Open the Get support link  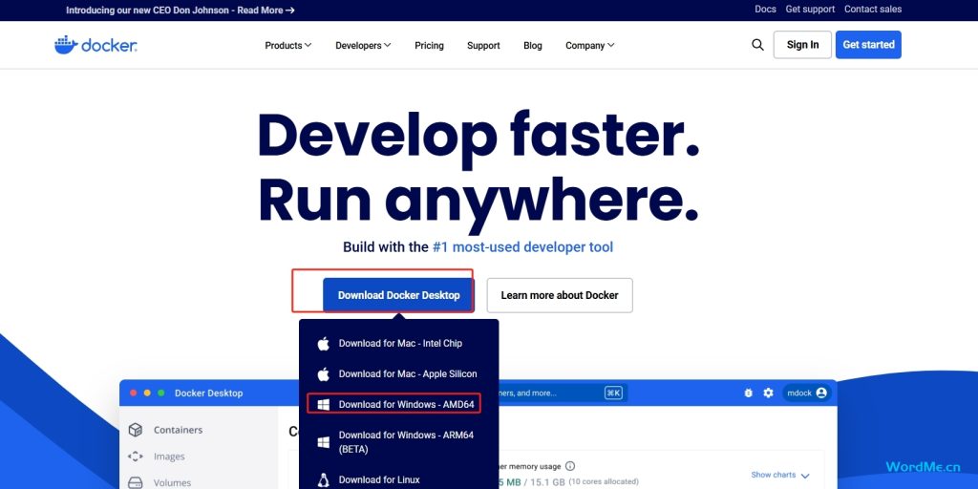[810, 10]
